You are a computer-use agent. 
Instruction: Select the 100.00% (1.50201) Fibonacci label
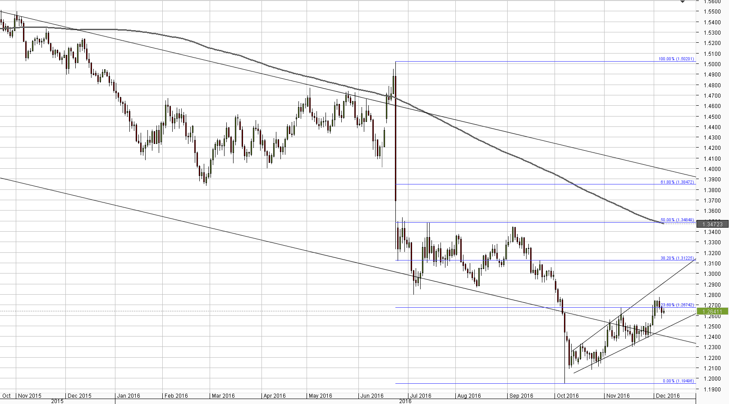676,59
